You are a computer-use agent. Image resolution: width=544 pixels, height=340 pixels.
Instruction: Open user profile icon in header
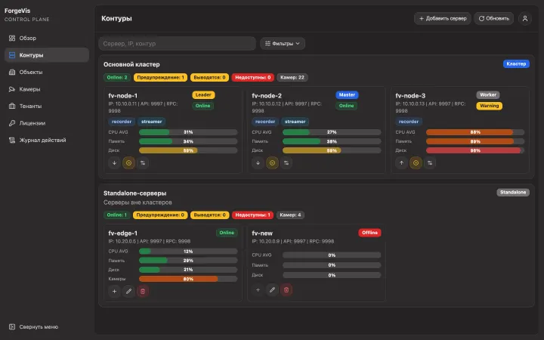pos(525,18)
